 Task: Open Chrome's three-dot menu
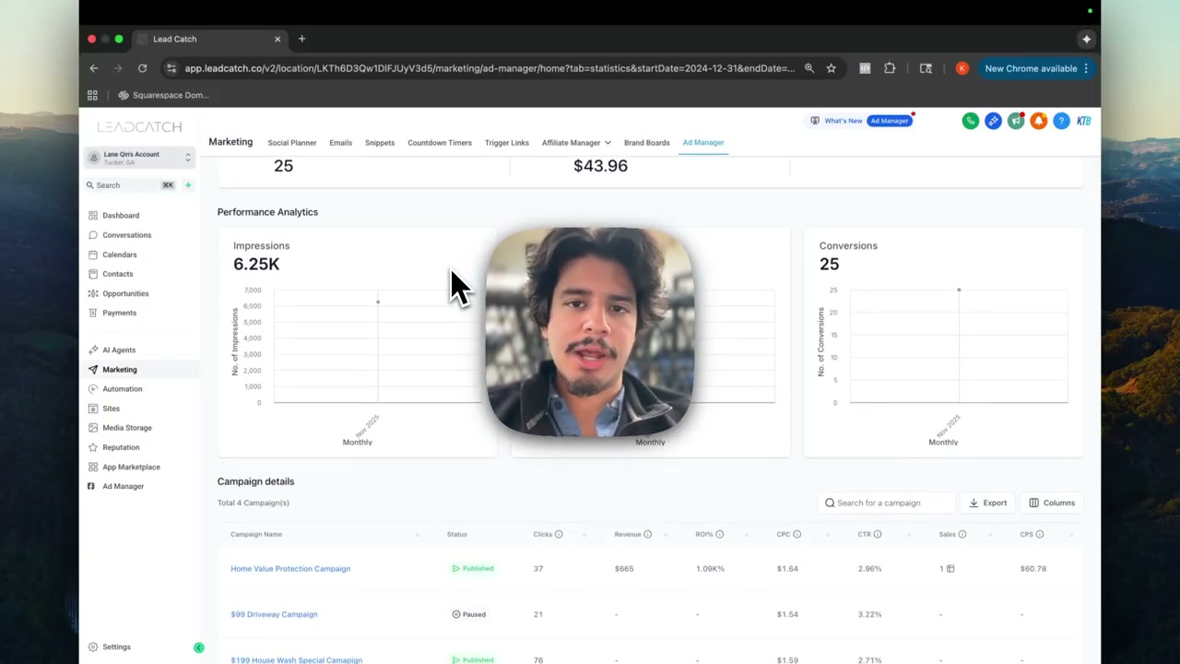click(x=1086, y=68)
